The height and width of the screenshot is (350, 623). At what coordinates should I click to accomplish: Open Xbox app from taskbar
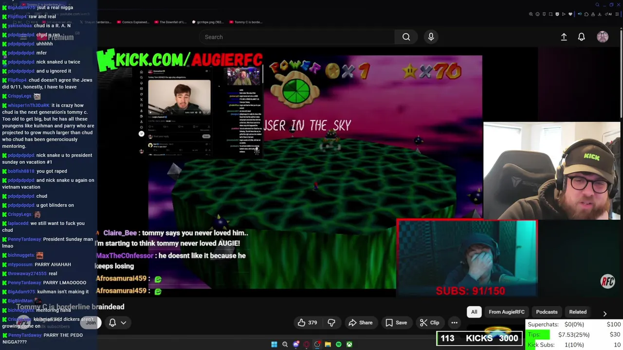[x=349, y=345]
